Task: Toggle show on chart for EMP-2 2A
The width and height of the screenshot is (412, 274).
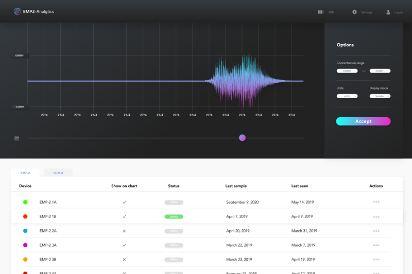Action: 124,231
